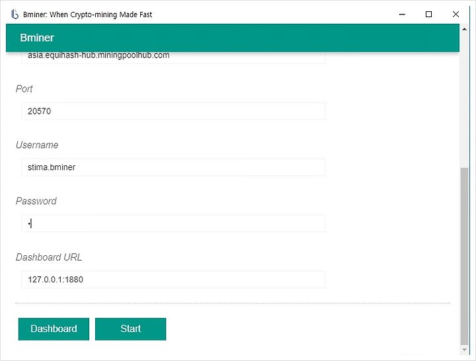This screenshot has width=476, height=361.
Task: Select the Dashboard URL field 127.0.0.1:1880
Action: coord(173,279)
